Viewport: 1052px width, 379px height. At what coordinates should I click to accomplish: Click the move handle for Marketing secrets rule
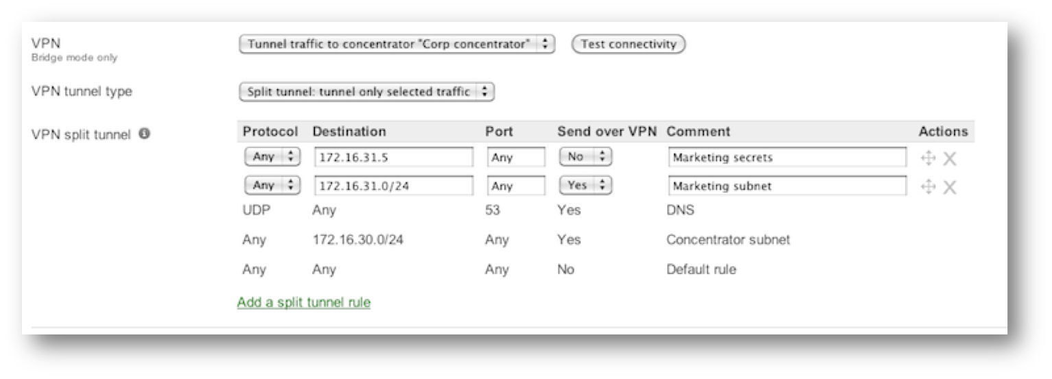[x=927, y=159]
